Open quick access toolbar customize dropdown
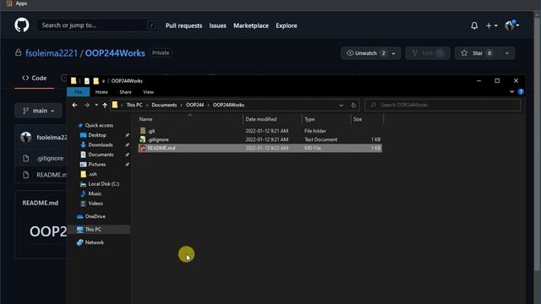The image size is (541, 304). 103,81
